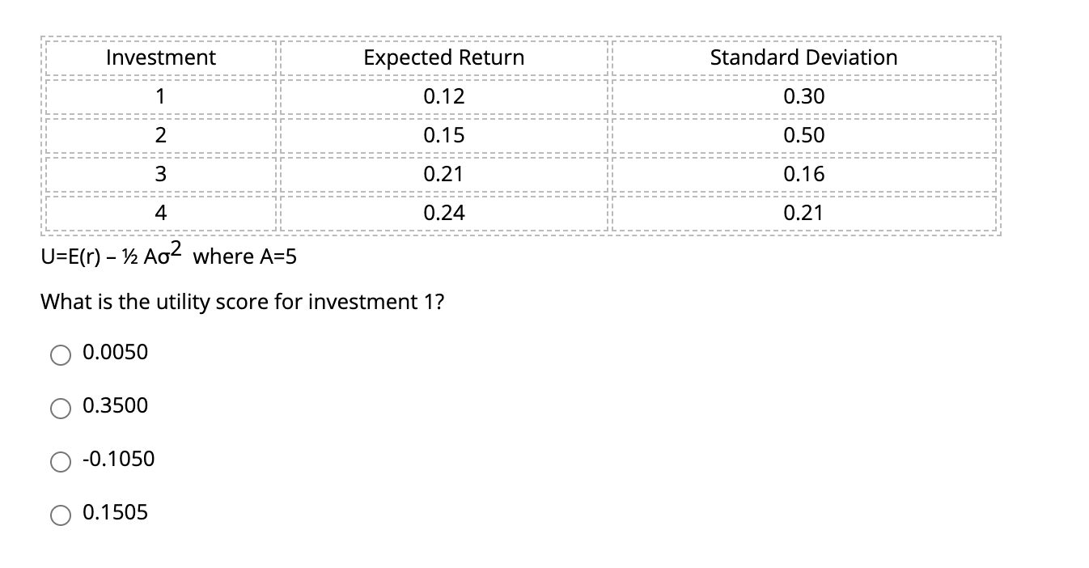1089x568 pixels.
Task: Select the 0.0050 answer option
Action: (x=61, y=354)
